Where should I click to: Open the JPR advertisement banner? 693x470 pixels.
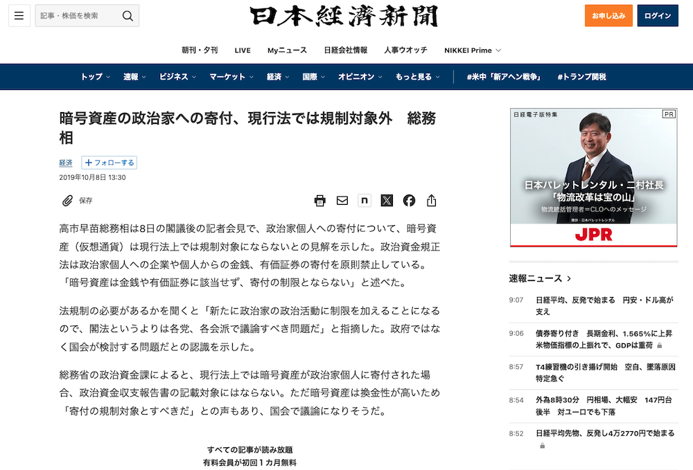[x=593, y=177]
